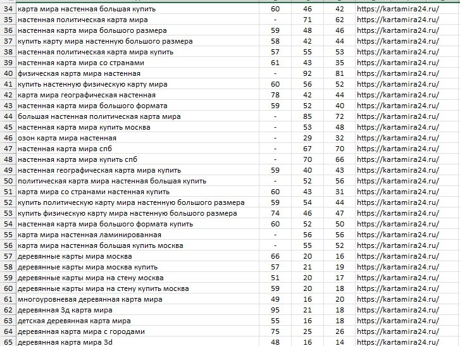Screen dimensions: 460x346
Task: Select cell 'настенная карта мира большого формата' row 43
Action: [x=137, y=106]
